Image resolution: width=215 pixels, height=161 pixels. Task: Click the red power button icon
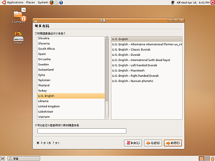212,2
